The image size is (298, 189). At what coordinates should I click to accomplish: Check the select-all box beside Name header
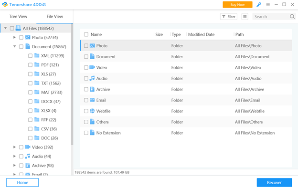pyautogui.click(x=86, y=34)
